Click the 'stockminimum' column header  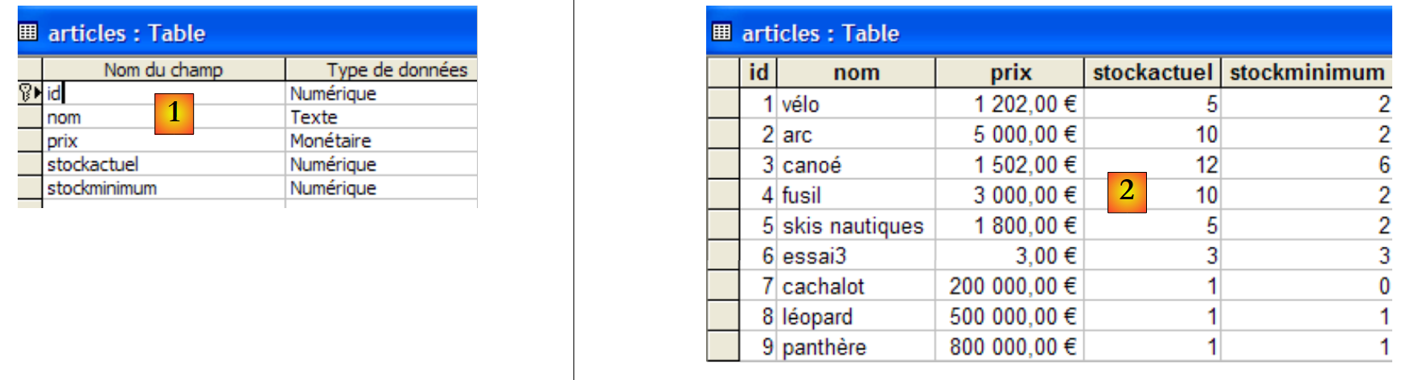(x=1306, y=72)
